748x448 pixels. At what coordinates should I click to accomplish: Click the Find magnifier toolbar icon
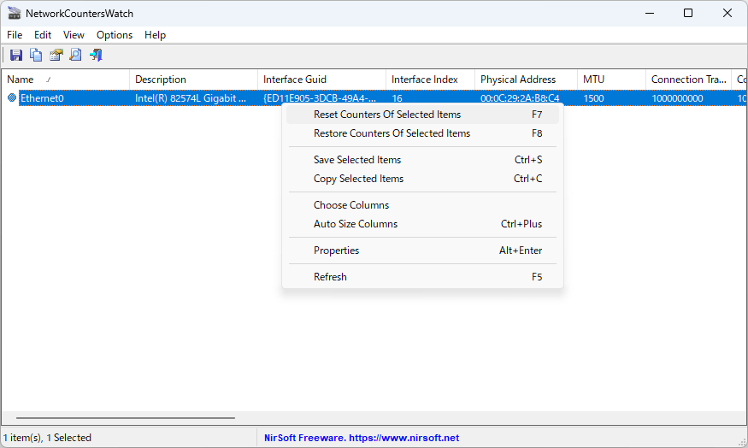pos(75,56)
